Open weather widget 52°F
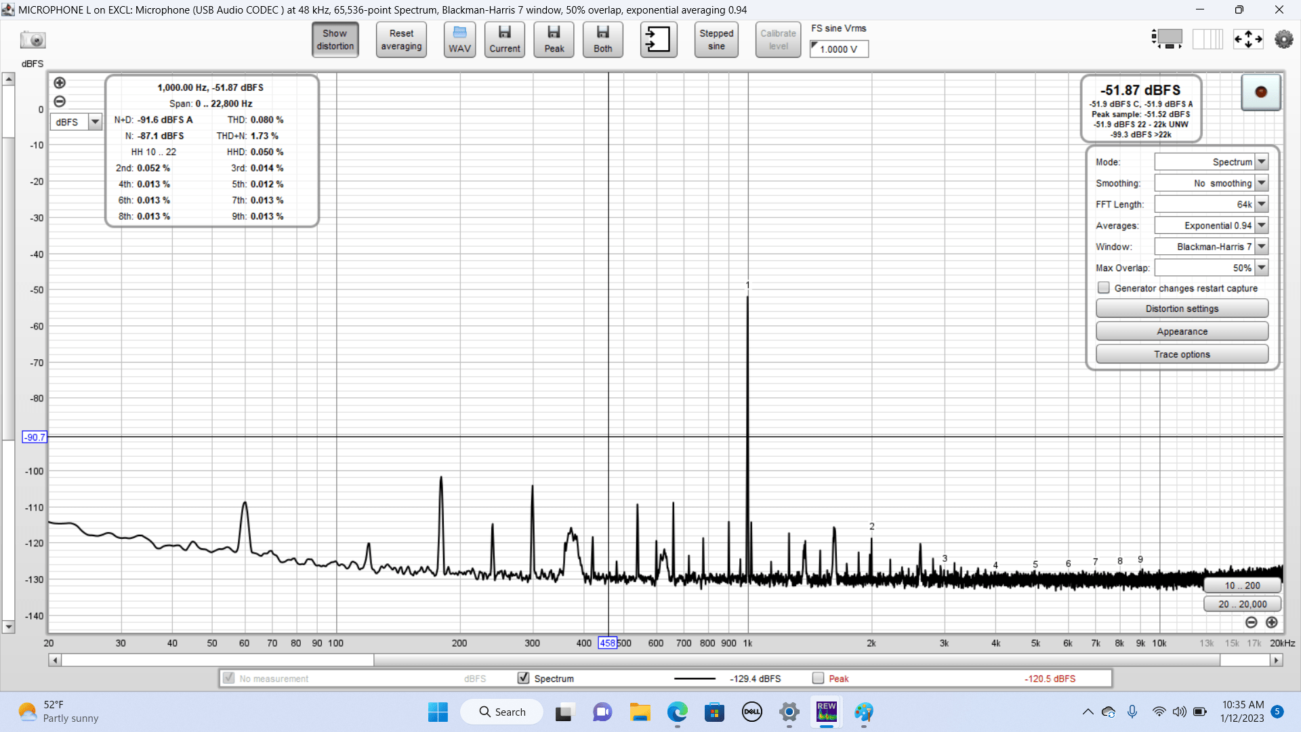 tap(59, 712)
